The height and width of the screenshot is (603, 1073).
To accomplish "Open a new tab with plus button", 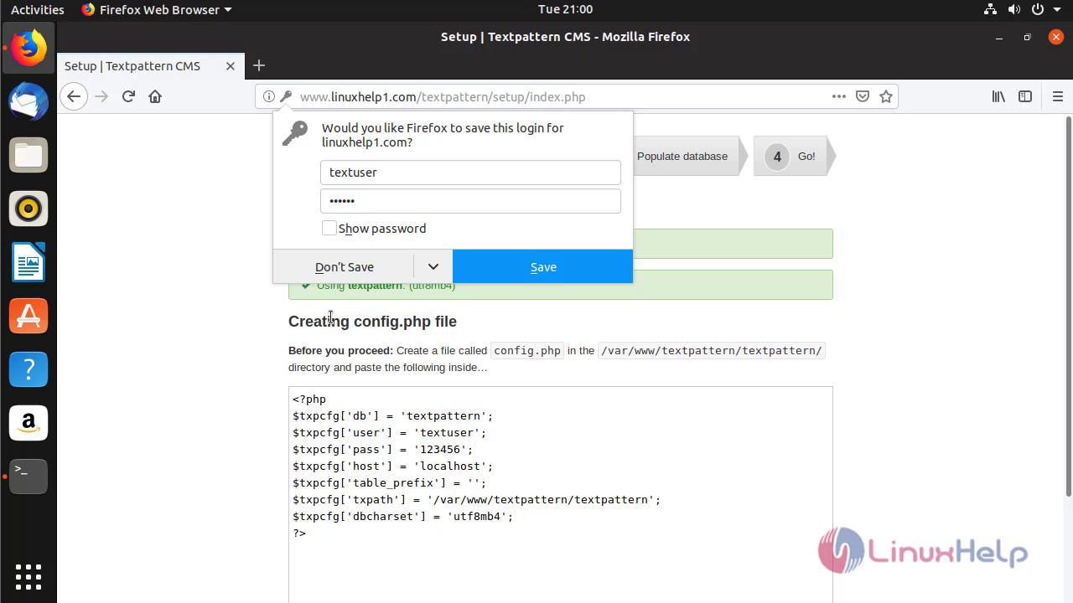I will pos(259,65).
